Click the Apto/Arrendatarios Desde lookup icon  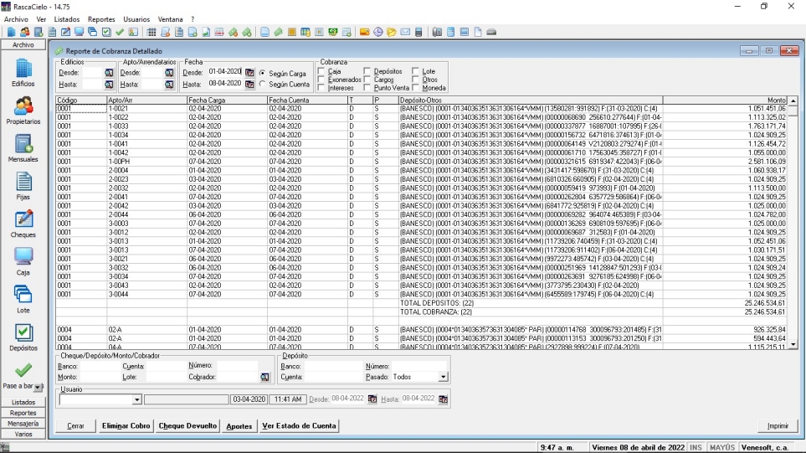(169, 73)
